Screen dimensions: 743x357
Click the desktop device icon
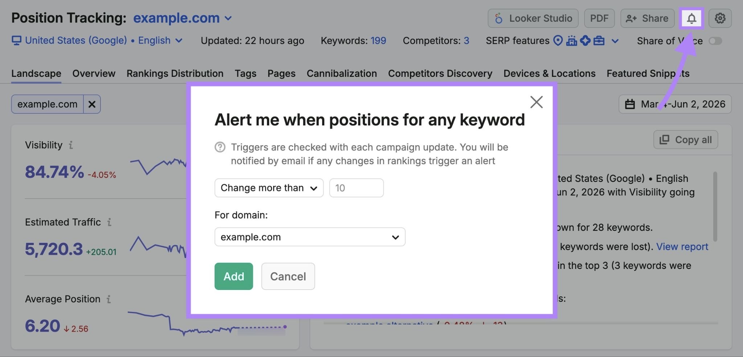point(16,41)
